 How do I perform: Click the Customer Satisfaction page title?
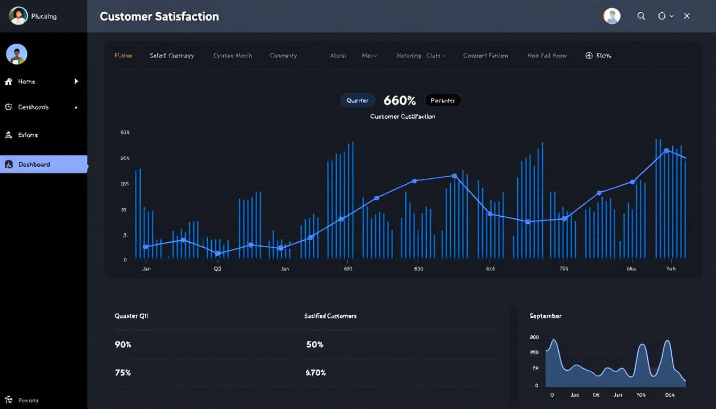pyautogui.click(x=159, y=17)
